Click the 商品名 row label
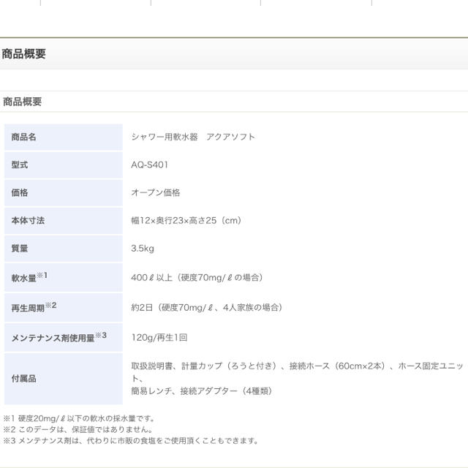This screenshot has height=468, width=468. tap(24, 137)
